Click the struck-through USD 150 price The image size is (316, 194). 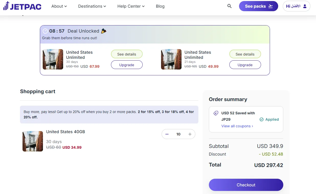(72, 66)
